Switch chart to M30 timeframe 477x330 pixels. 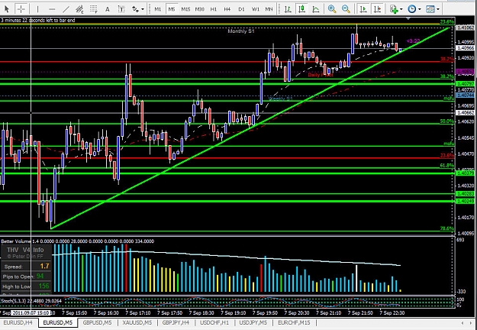(199, 9)
